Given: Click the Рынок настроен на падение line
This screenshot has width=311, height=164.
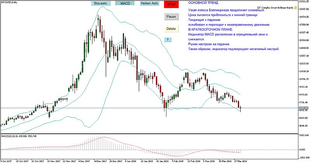Looking at the screenshot, I should point(209,44).
